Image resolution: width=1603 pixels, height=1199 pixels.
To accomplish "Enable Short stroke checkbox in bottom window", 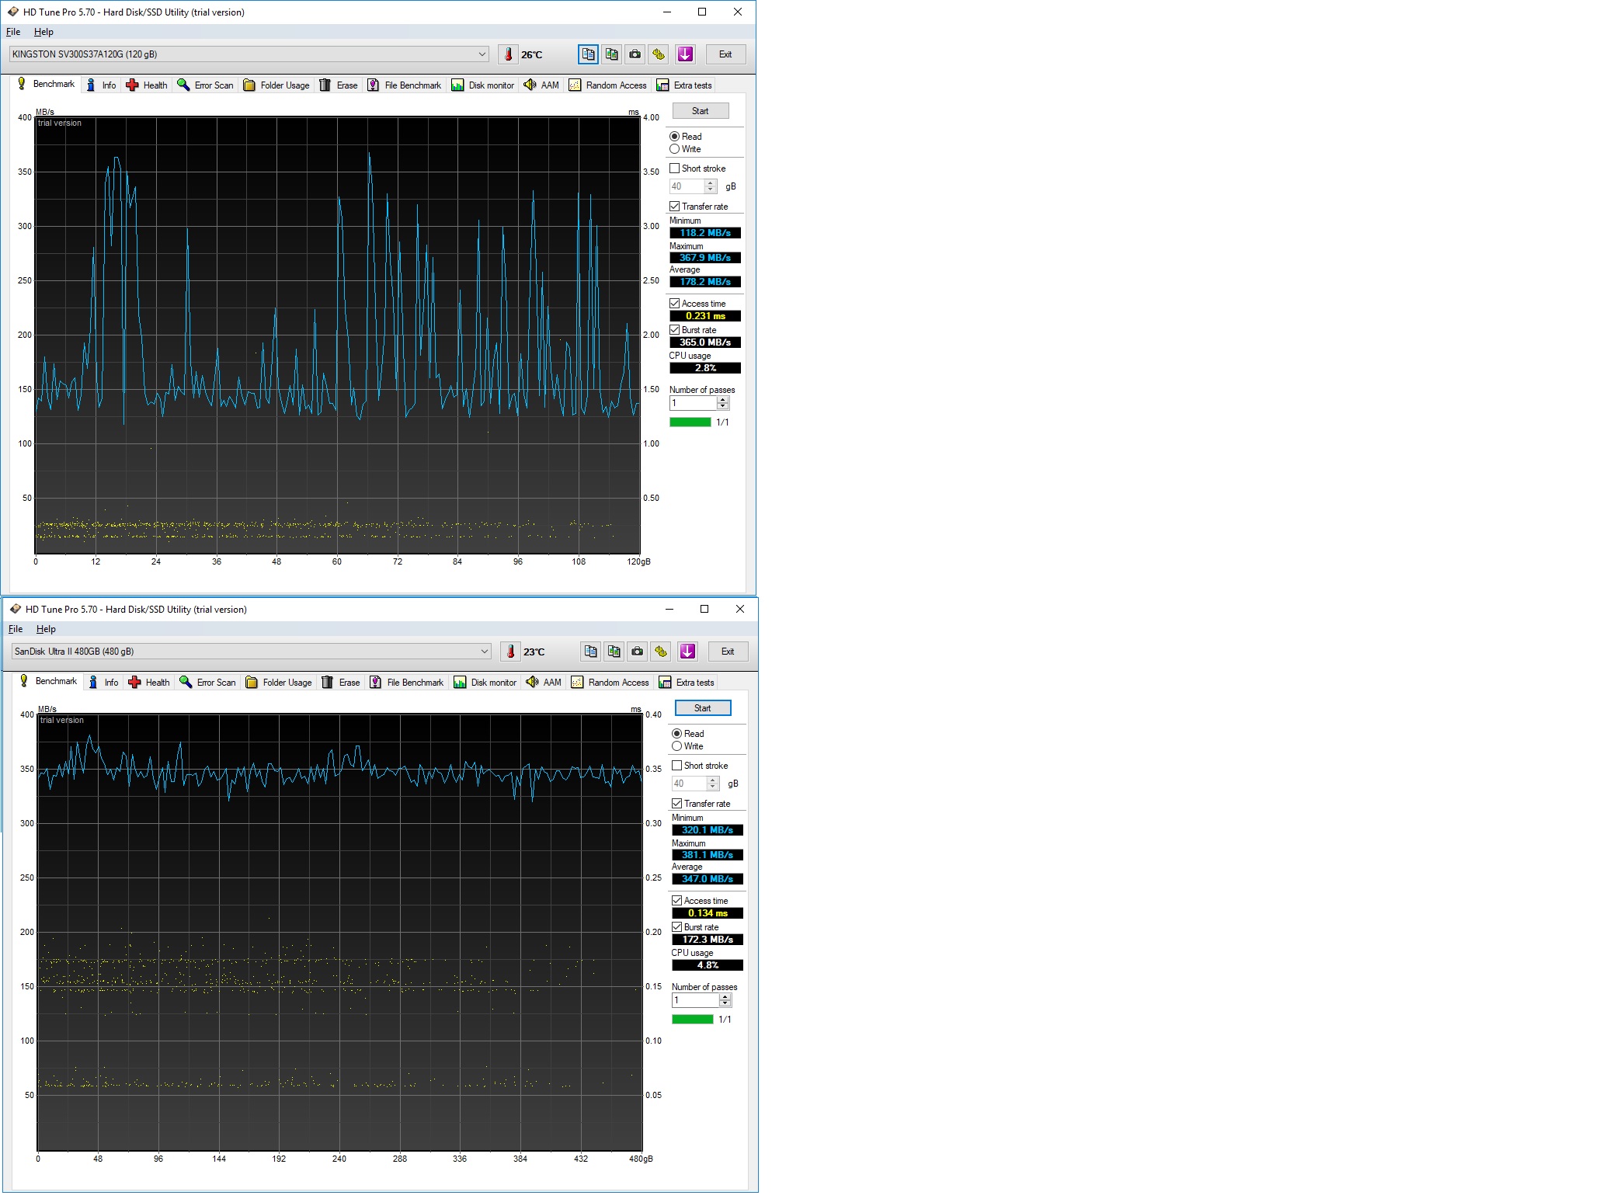I will (676, 766).
